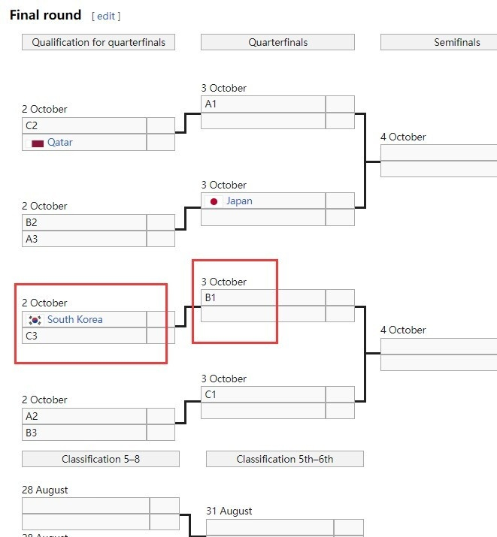
Task: Click the Qatar flag icon
Action: tap(37, 143)
